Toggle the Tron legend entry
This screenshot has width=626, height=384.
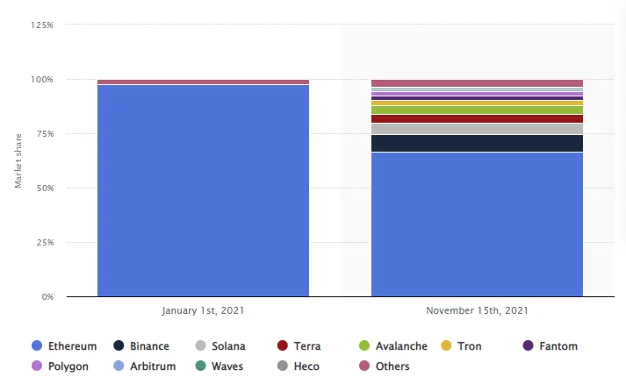pyautogui.click(x=469, y=346)
